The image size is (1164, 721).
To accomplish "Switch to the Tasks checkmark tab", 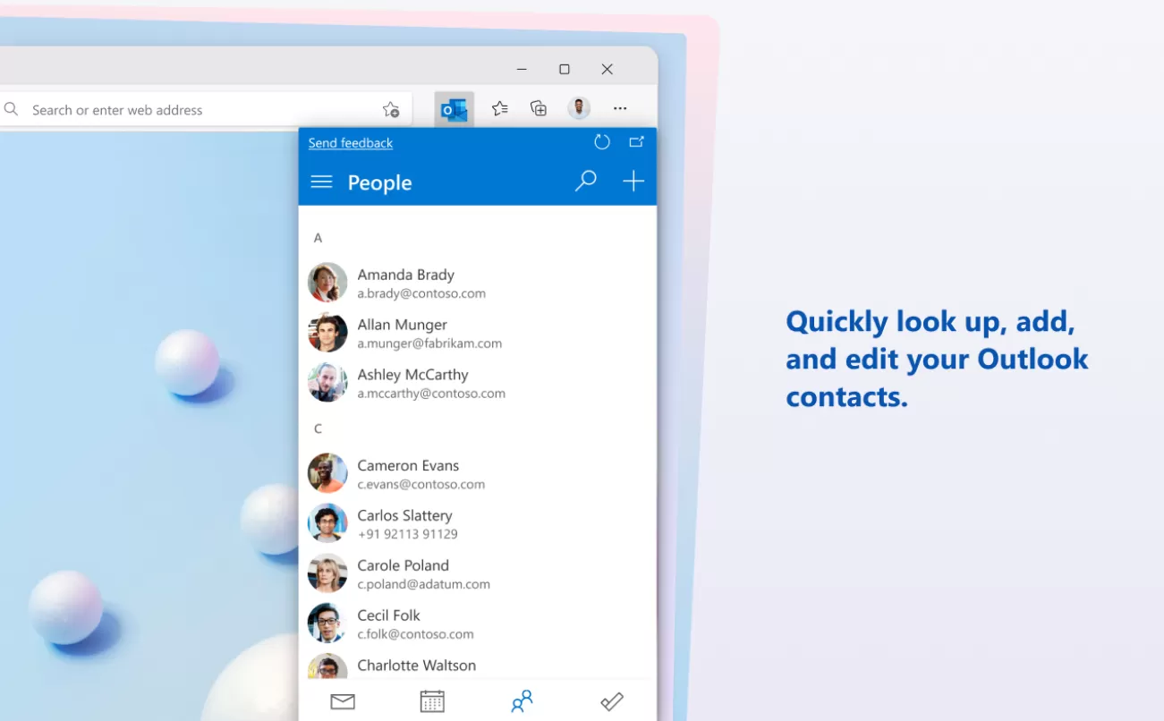I will tap(612, 702).
